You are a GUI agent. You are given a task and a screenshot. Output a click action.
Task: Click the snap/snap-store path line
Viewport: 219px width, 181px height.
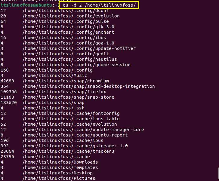click(x=68, y=97)
